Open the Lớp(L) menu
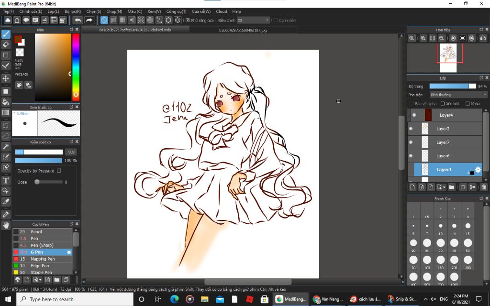 pyautogui.click(x=53, y=11)
